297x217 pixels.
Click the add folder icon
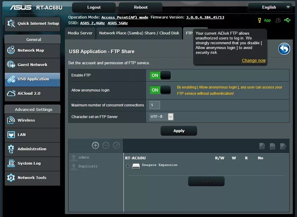pos(262,146)
